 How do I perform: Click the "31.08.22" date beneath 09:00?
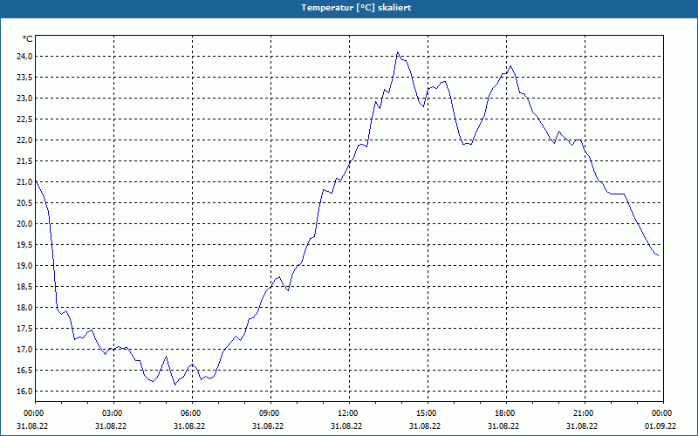point(268,426)
